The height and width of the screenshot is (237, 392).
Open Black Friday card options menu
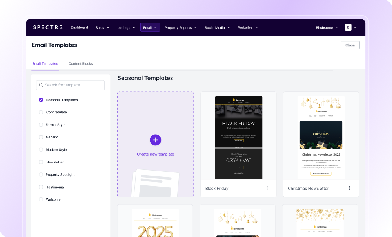[267, 188]
